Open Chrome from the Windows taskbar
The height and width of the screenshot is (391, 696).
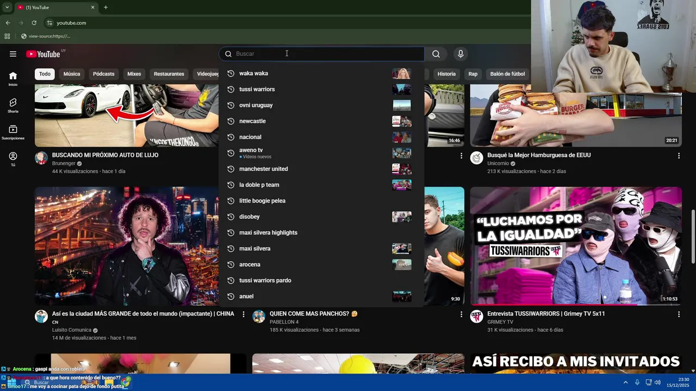click(x=126, y=382)
